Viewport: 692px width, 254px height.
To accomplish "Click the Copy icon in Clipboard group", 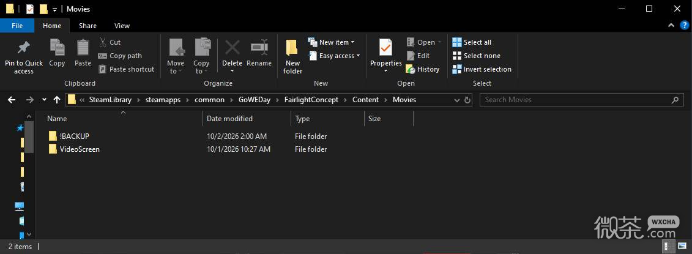I will (57, 47).
